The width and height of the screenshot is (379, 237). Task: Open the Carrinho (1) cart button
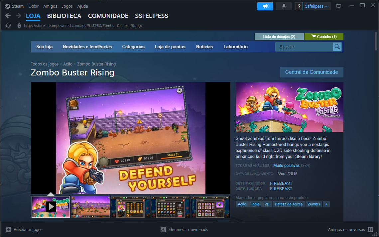(324, 37)
